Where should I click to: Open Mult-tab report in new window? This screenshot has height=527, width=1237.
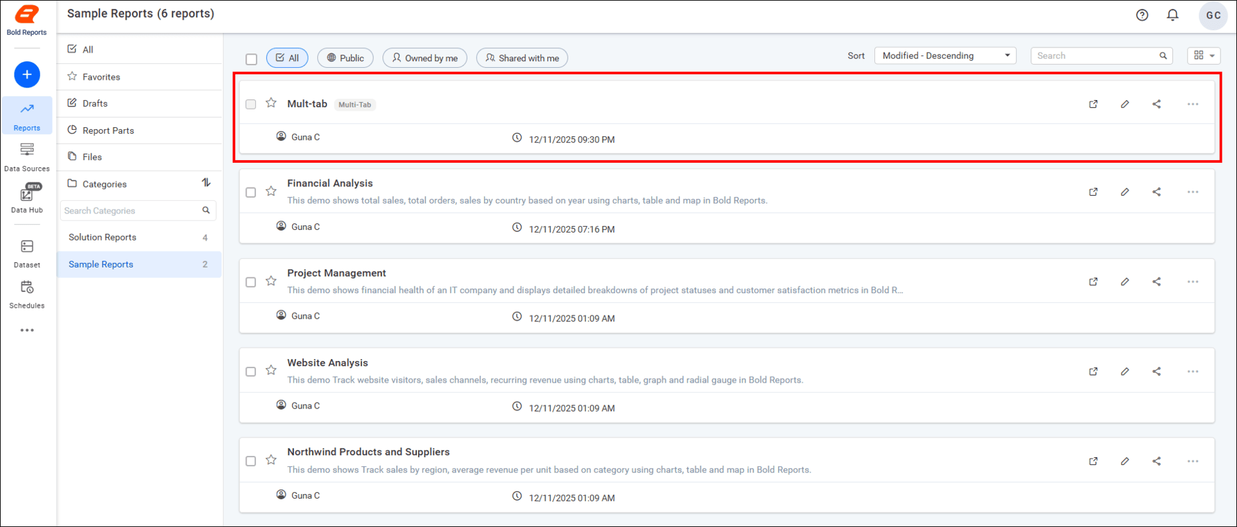[x=1093, y=104]
